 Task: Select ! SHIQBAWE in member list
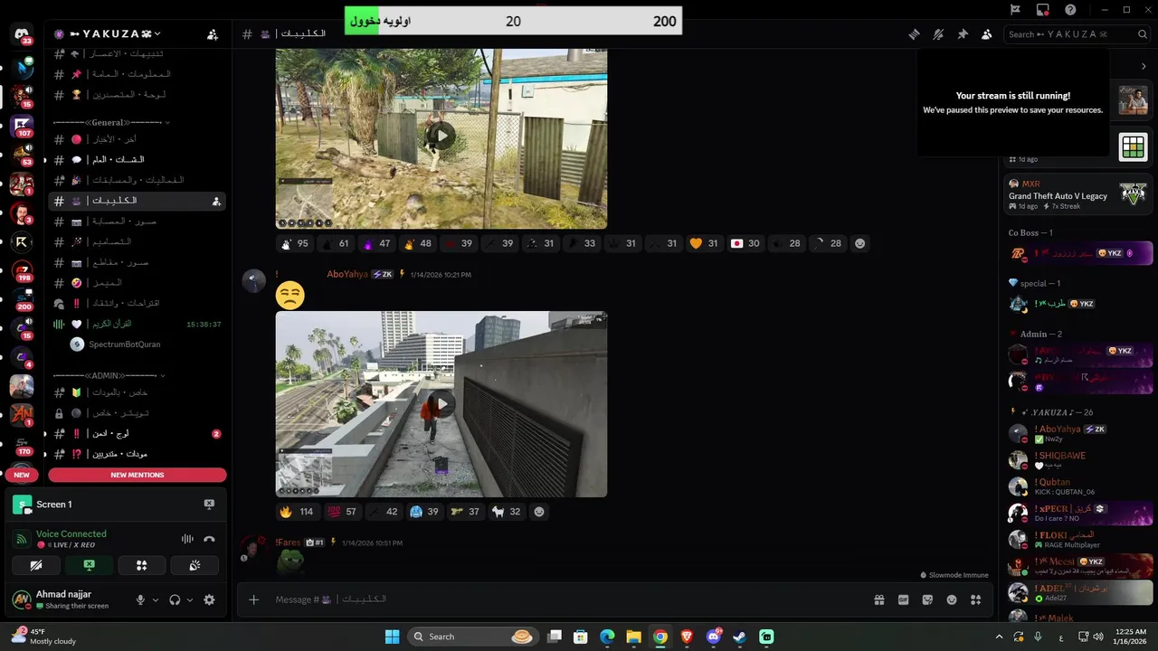click(x=1079, y=459)
